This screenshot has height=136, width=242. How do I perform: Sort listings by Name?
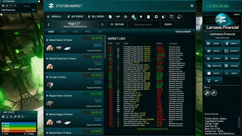coord(51,32)
